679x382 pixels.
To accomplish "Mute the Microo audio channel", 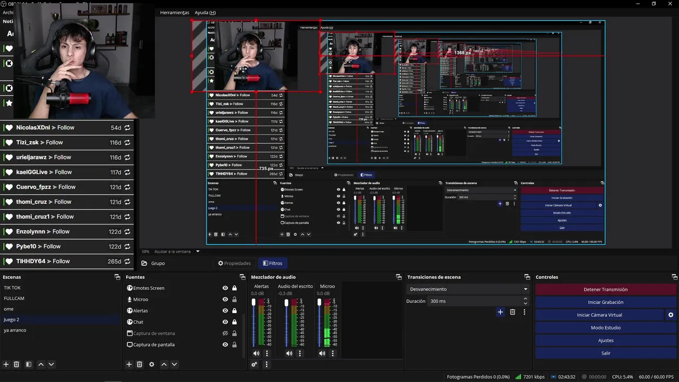I will pos(322,353).
